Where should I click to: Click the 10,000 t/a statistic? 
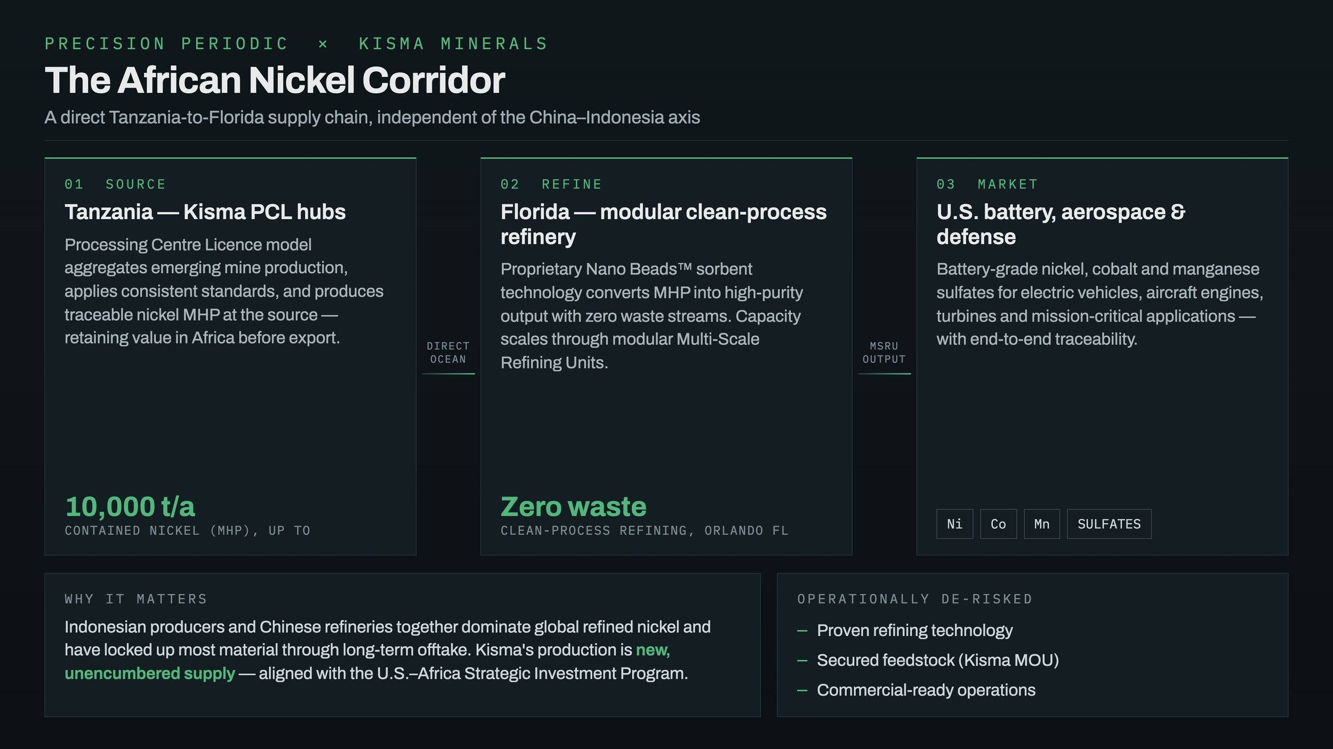click(x=130, y=506)
